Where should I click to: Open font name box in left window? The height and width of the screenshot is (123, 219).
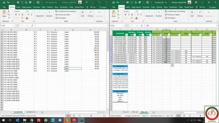coord(21,11)
